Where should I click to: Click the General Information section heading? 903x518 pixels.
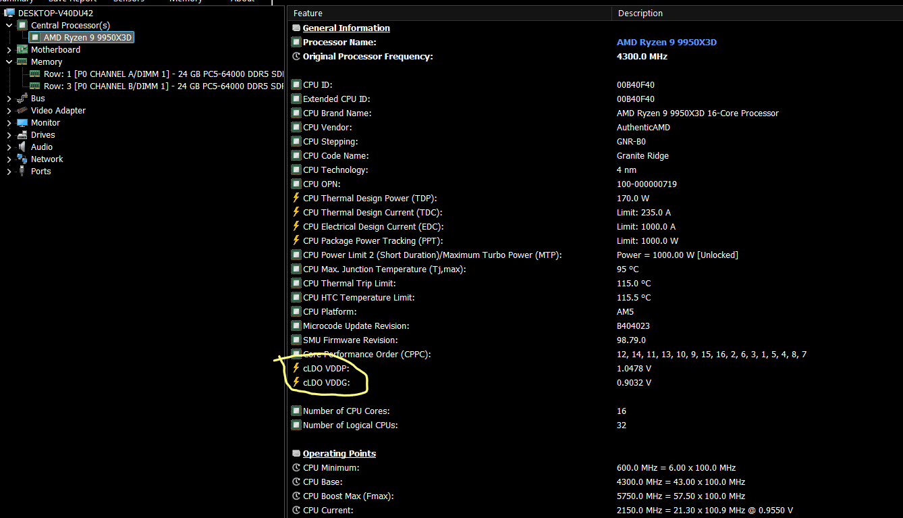(x=346, y=28)
